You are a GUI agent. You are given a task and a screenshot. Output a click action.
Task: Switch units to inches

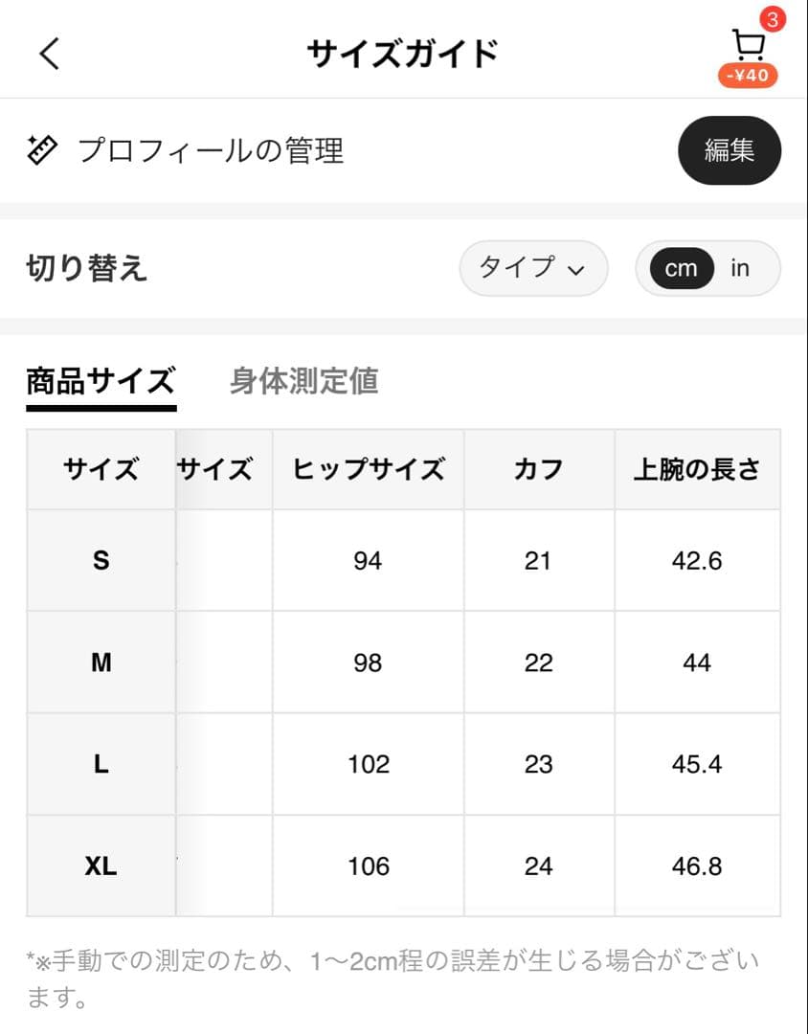click(740, 269)
